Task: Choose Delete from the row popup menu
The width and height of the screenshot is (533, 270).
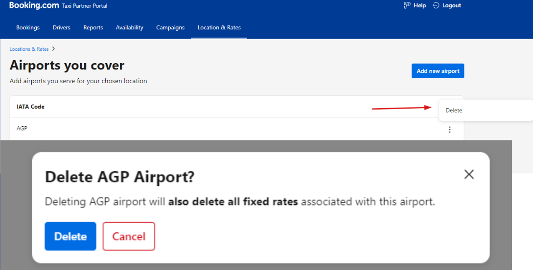Action: pyautogui.click(x=454, y=111)
